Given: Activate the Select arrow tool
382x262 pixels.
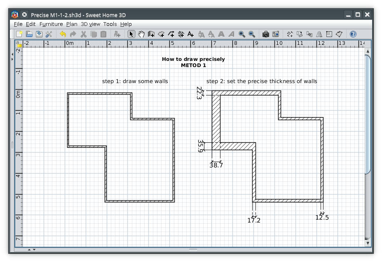Looking at the screenshot, I should point(131,34).
